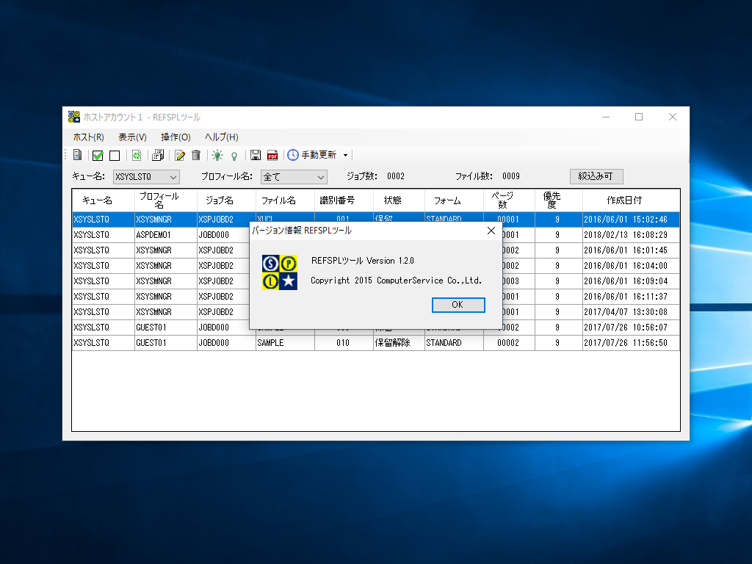Click the 作成日付 column header
The image size is (752, 564).
coord(631,200)
